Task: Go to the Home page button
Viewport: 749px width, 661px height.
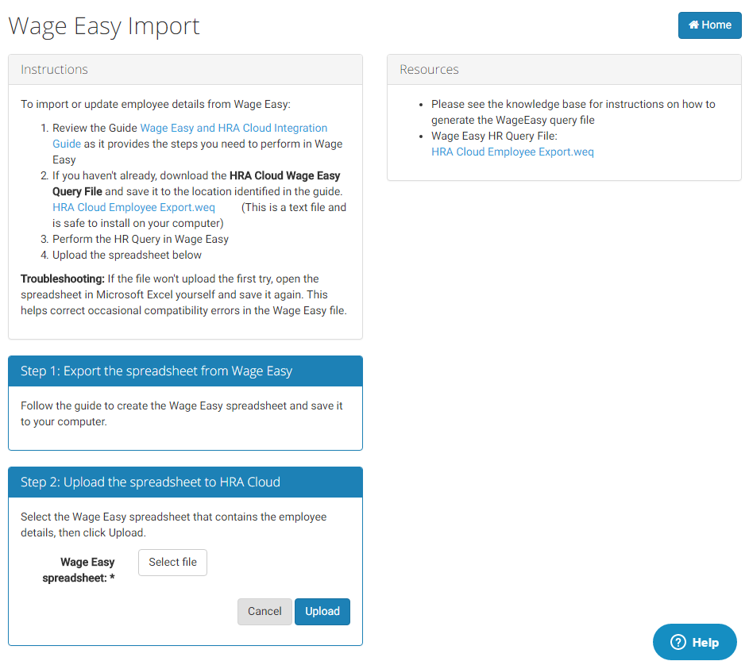Action: 709,25
